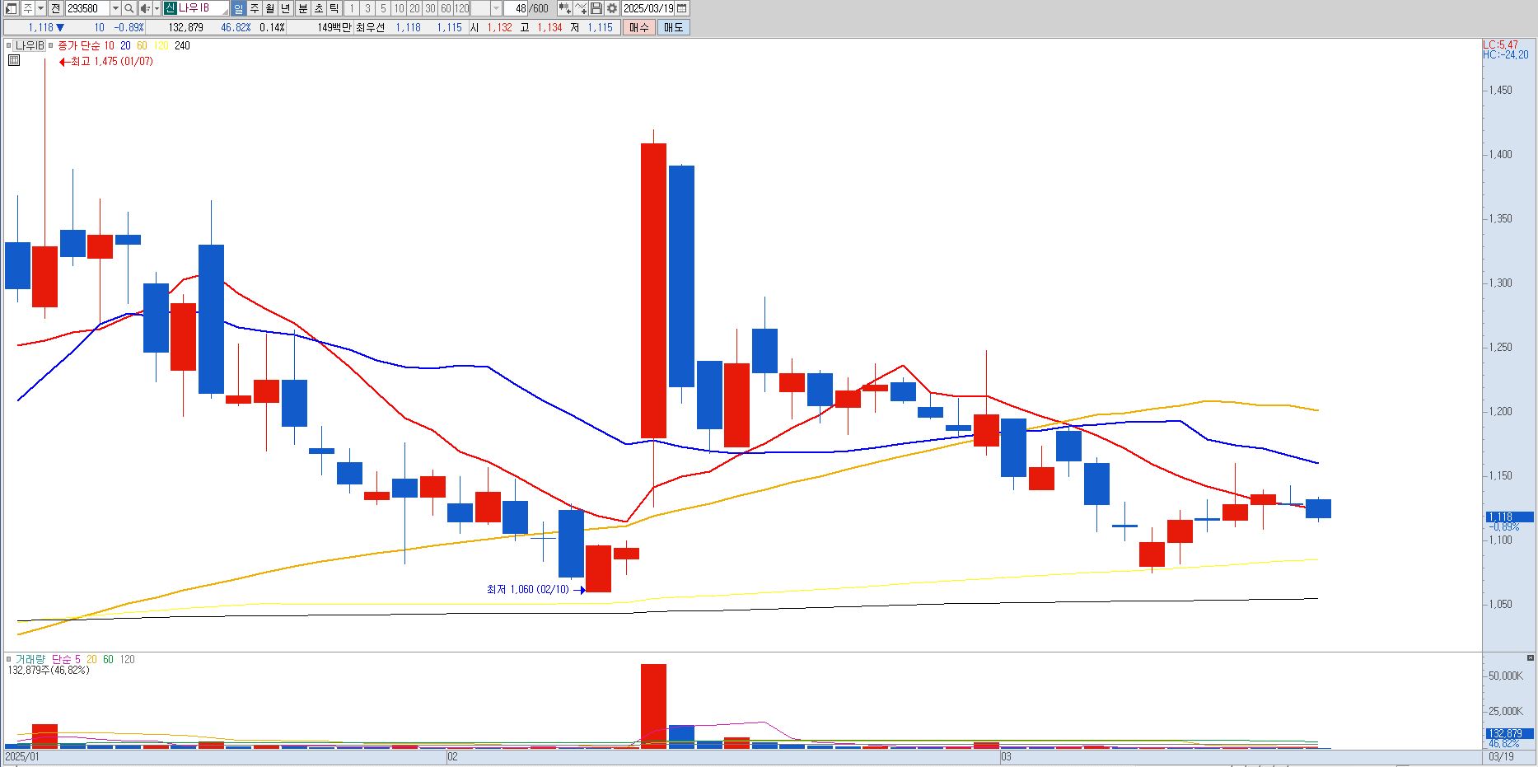Click the 초 seconds period button

318,8
